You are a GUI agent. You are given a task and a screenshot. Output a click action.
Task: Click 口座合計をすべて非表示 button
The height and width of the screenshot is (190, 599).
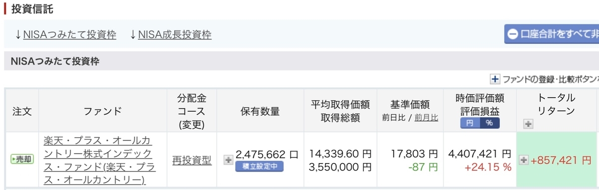point(552,34)
